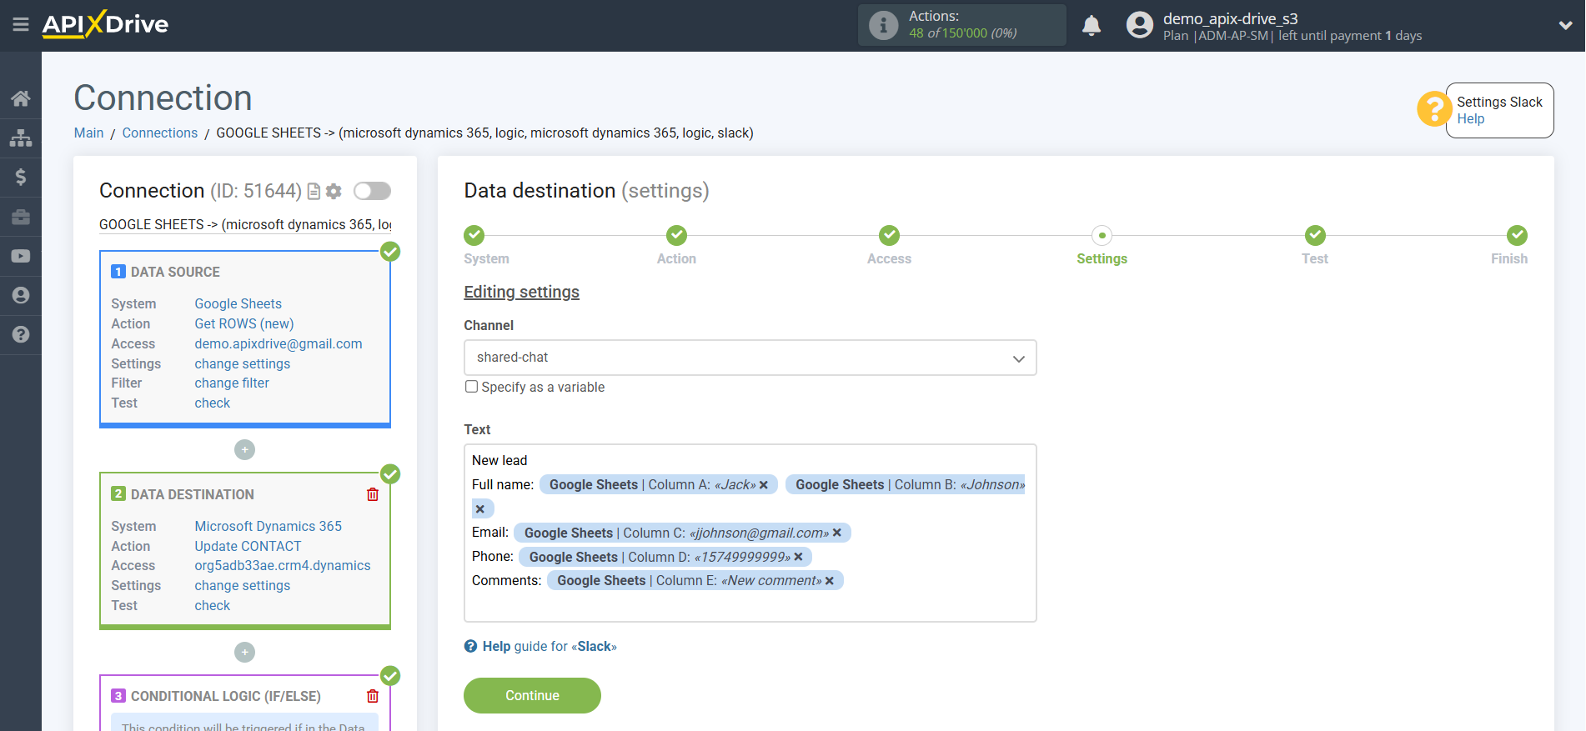Click the Actions counter panel
This screenshot has width=1586, height=731.
point(961,25)
